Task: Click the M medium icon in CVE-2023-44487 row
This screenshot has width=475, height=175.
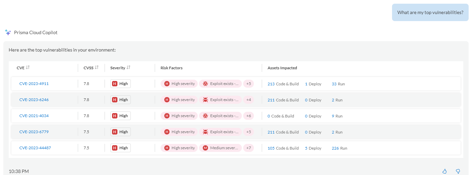Action: (x=205, y=148)
